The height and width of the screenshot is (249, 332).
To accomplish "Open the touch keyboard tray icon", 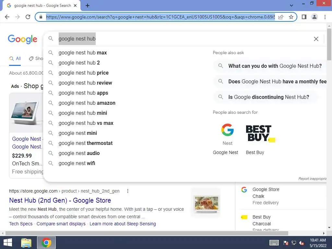I will (x=274, y=243).
